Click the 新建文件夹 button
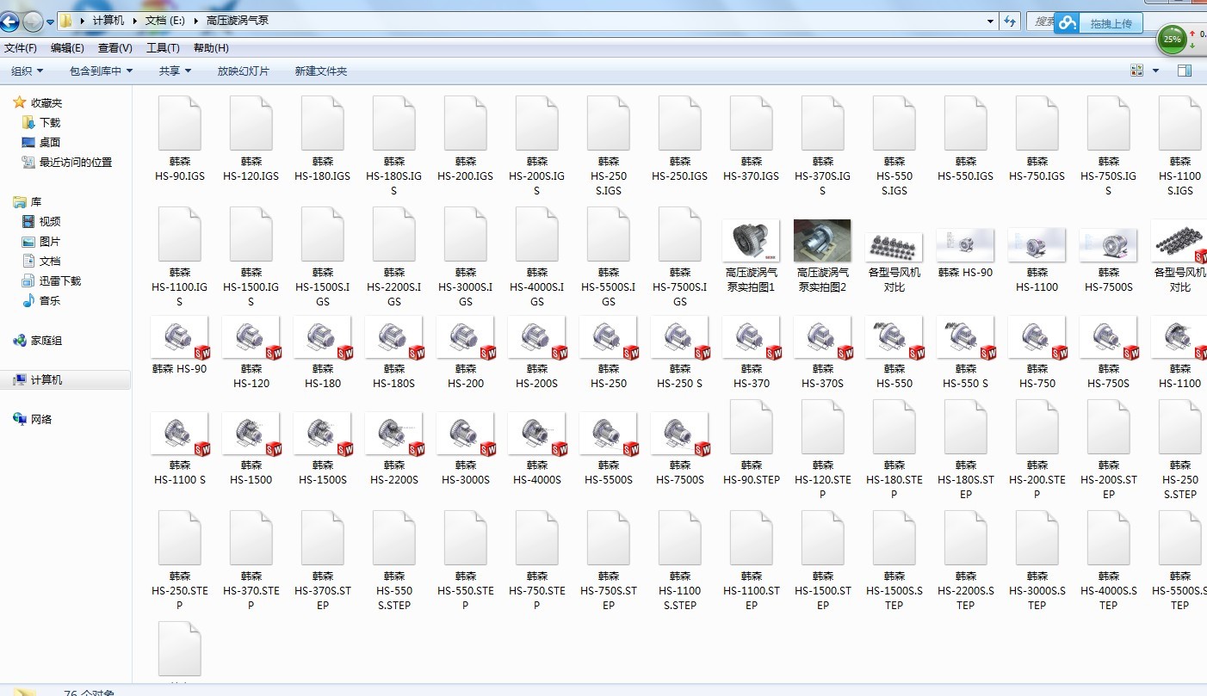 320,71
